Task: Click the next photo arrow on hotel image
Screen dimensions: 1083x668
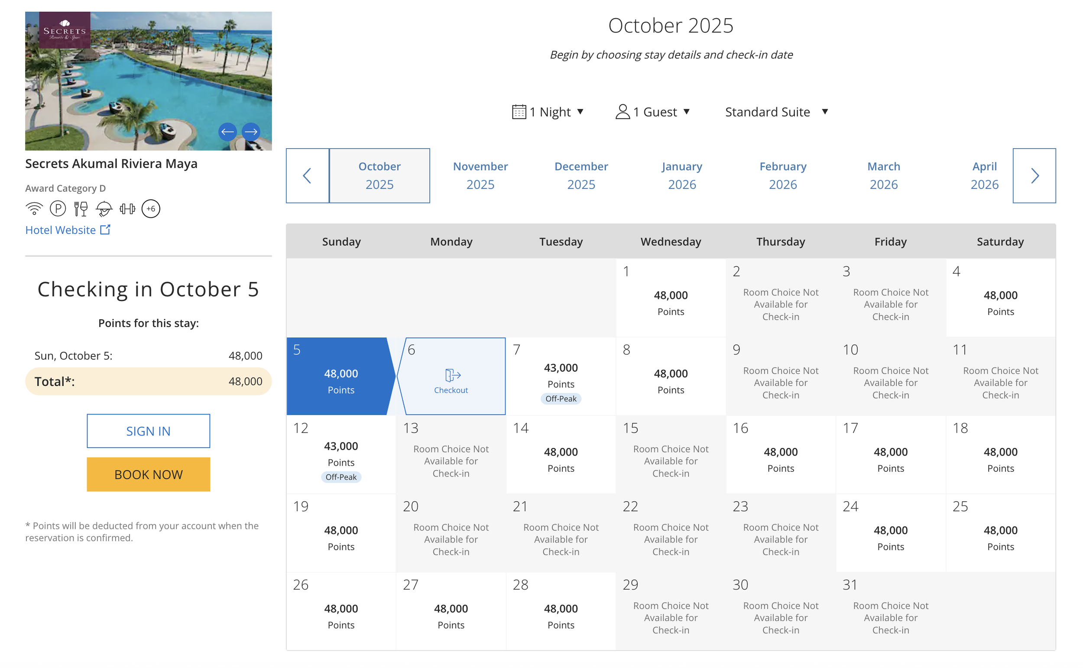Action: 251,132
